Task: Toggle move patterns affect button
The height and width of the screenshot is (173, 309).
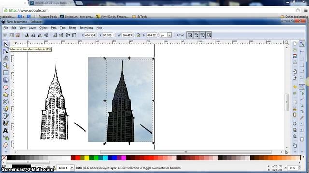Action: tap(209, 35)
